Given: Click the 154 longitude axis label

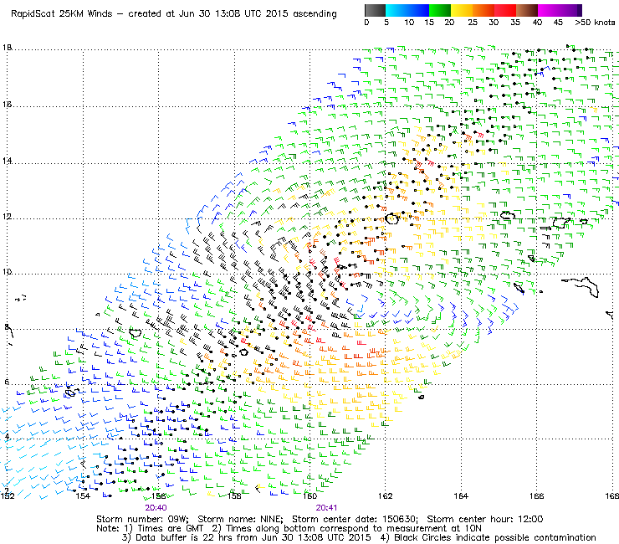Looking at the screenshot, I should tap(83, 495).
